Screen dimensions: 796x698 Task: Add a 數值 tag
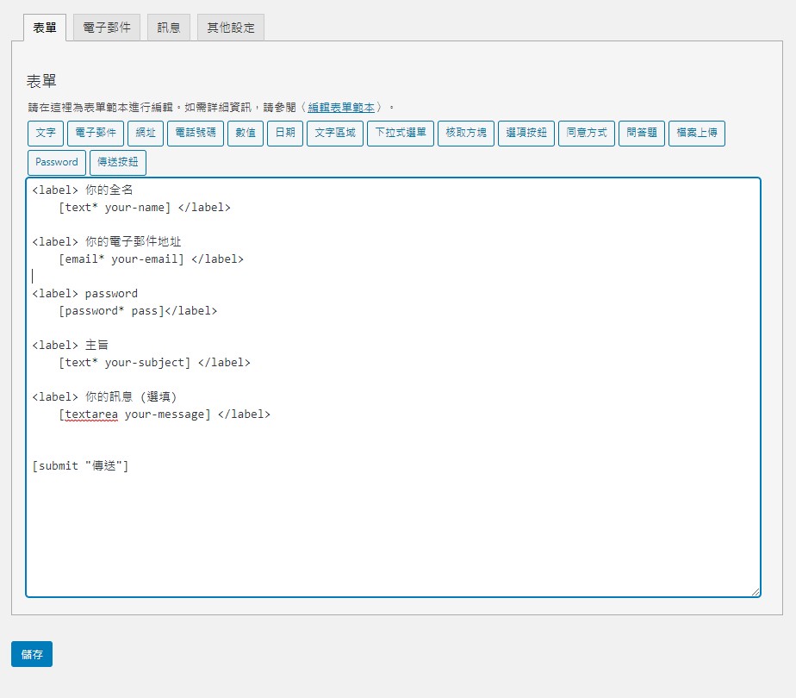(246, 134)
